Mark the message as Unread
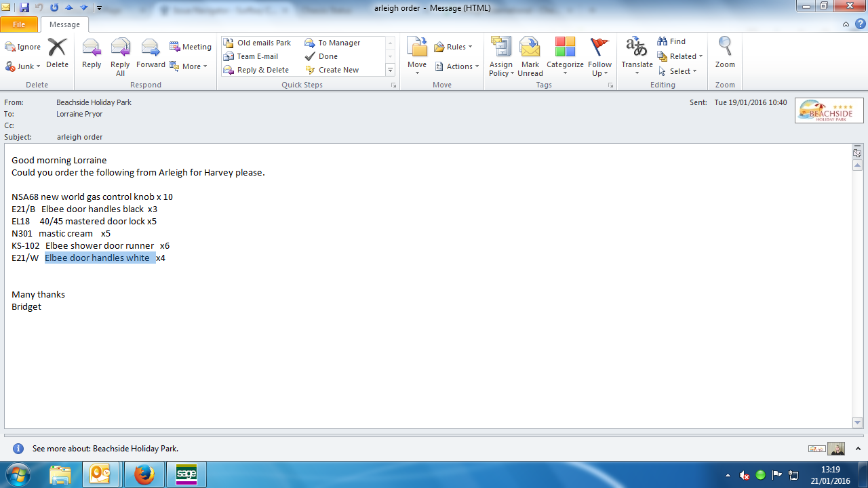The image size is (868, 488). click(530, 57)
